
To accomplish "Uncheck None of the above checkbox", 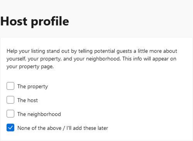I will 10,128.
